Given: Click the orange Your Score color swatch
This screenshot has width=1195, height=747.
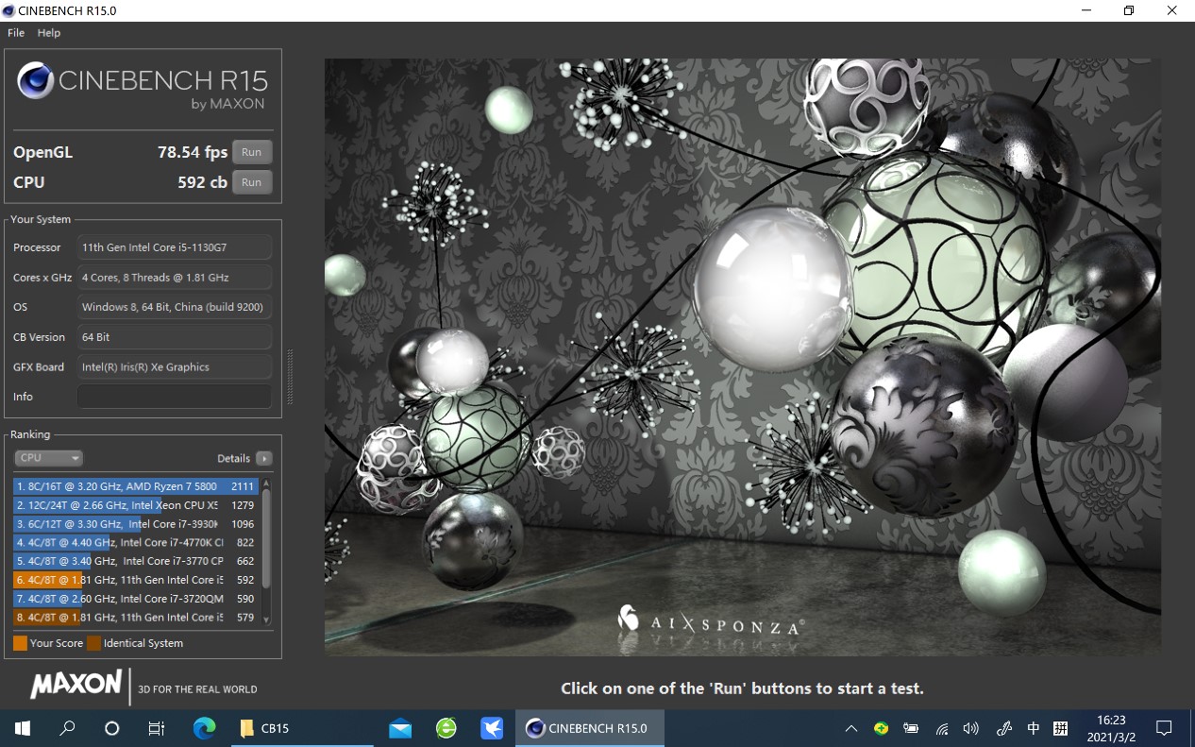Looking at the screenshot, I should pyautogui.click(x=20, y=643).
